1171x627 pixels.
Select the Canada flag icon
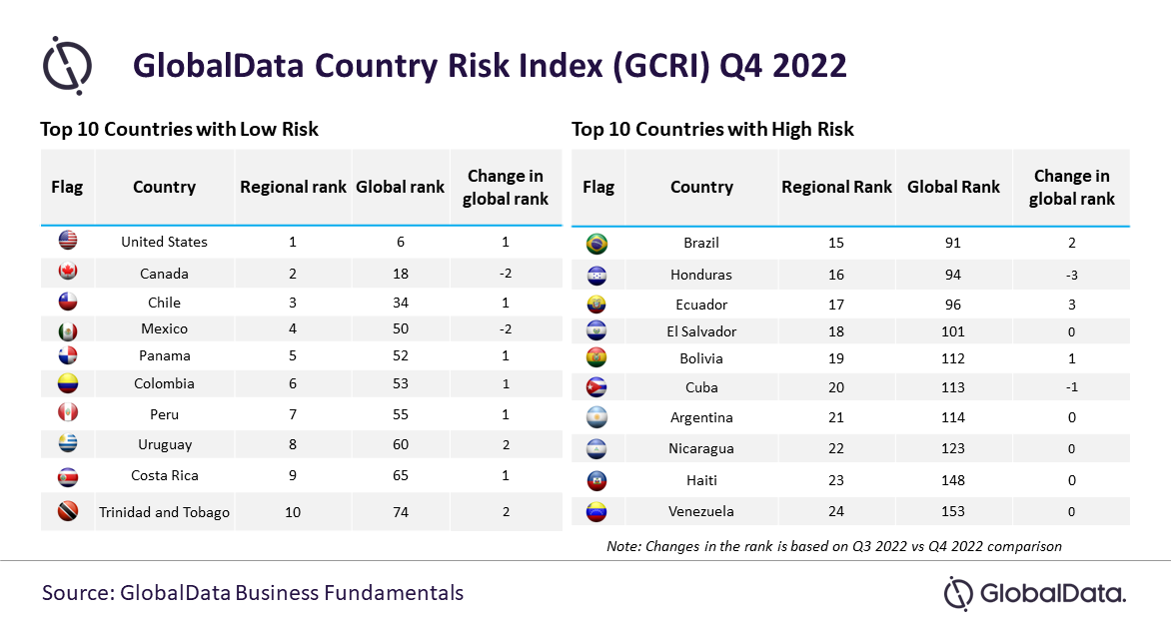pyautogui.click(x=68, y=271)
